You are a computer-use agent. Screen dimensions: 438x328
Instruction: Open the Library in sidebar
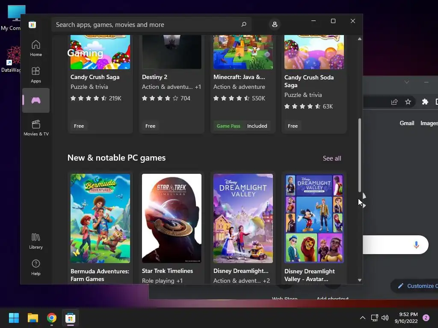coord(36,241)
